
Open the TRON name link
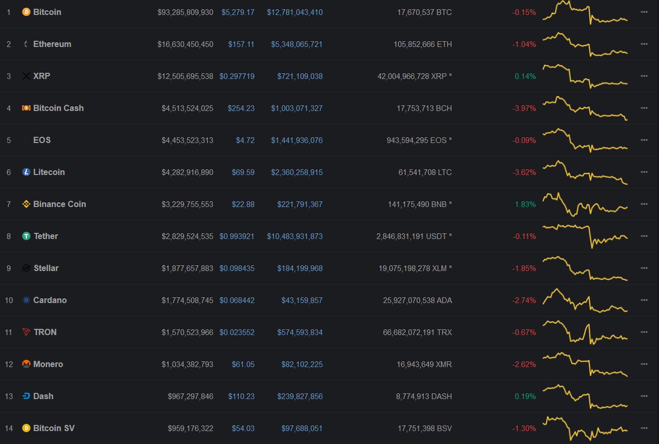45,332
